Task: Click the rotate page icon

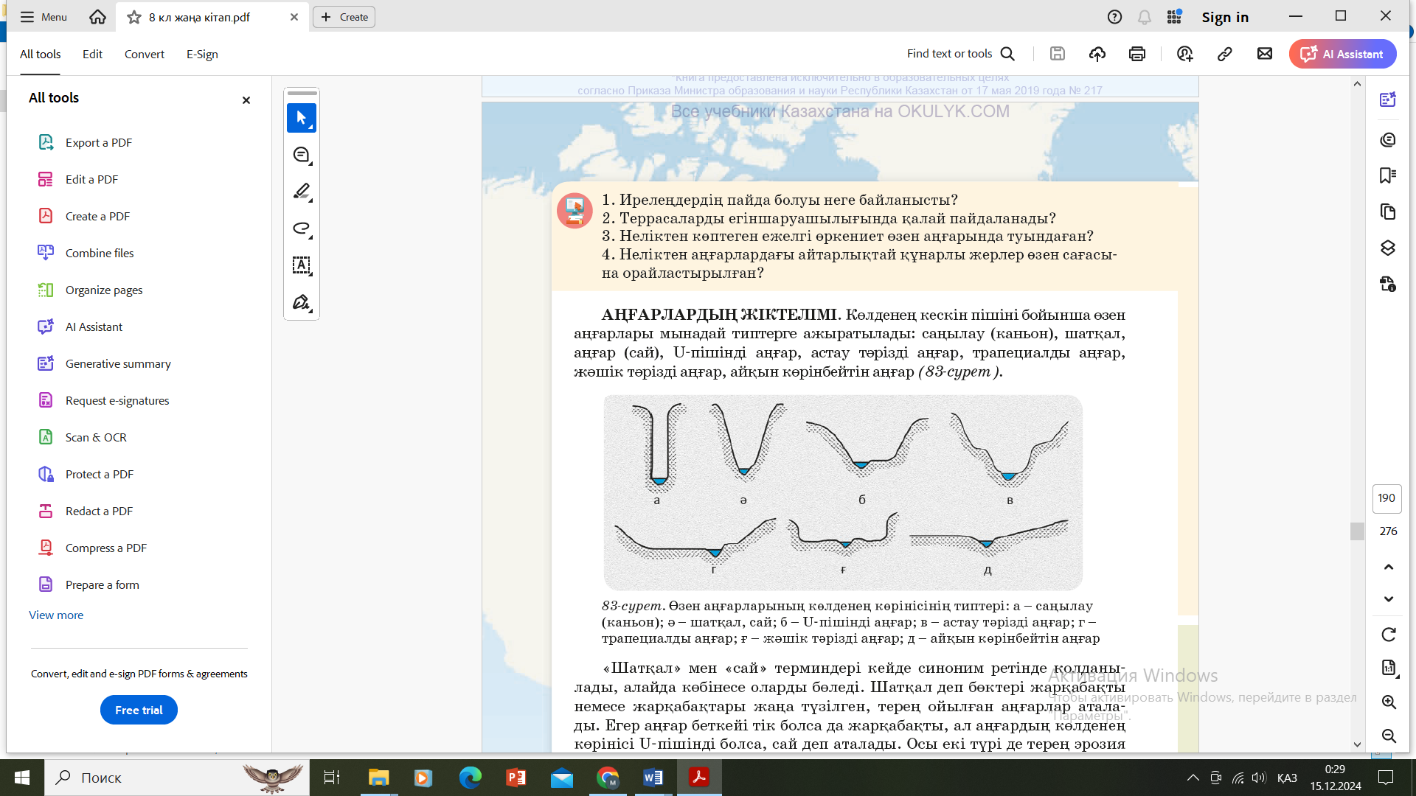Action: tap(1388, 635)
